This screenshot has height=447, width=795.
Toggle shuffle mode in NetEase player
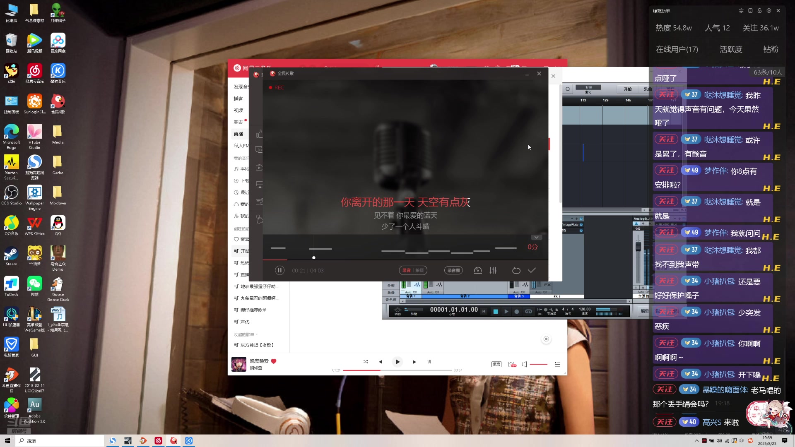(366, 362)
